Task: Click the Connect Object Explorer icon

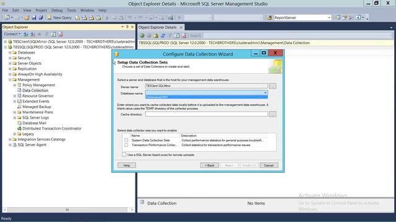Action: pyautogui.click(x=26, y=35)
